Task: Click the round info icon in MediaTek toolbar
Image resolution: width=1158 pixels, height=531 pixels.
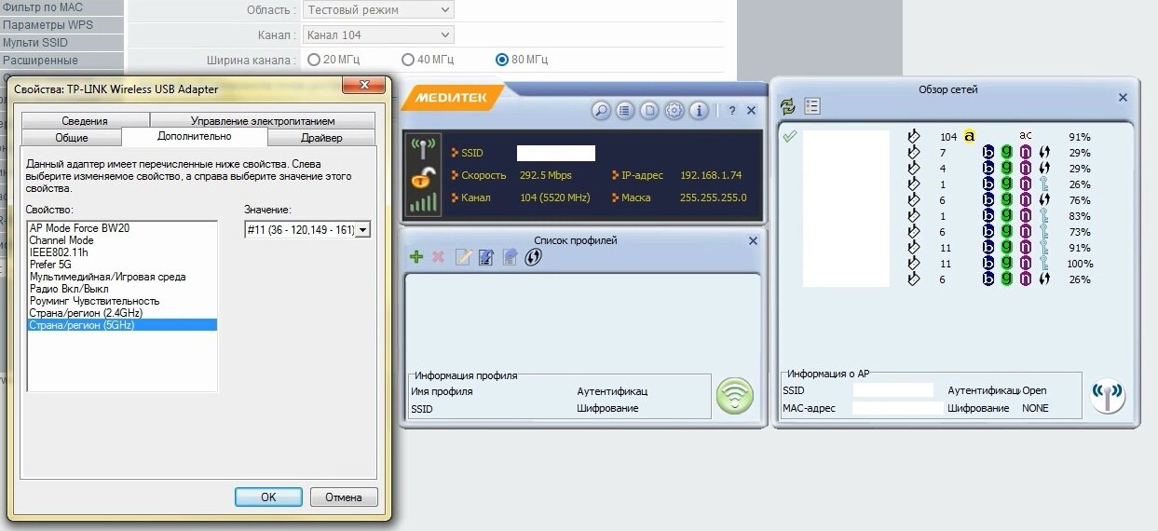Action: point(698,111)
